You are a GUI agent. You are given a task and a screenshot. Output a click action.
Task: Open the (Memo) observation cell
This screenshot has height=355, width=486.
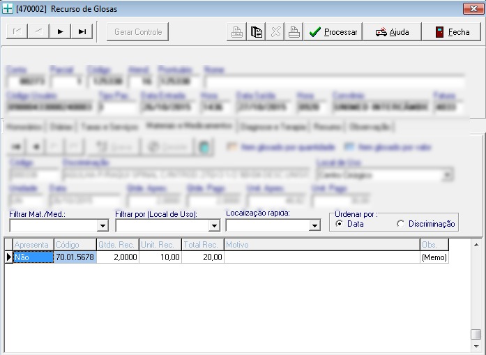tap(434, 257)
